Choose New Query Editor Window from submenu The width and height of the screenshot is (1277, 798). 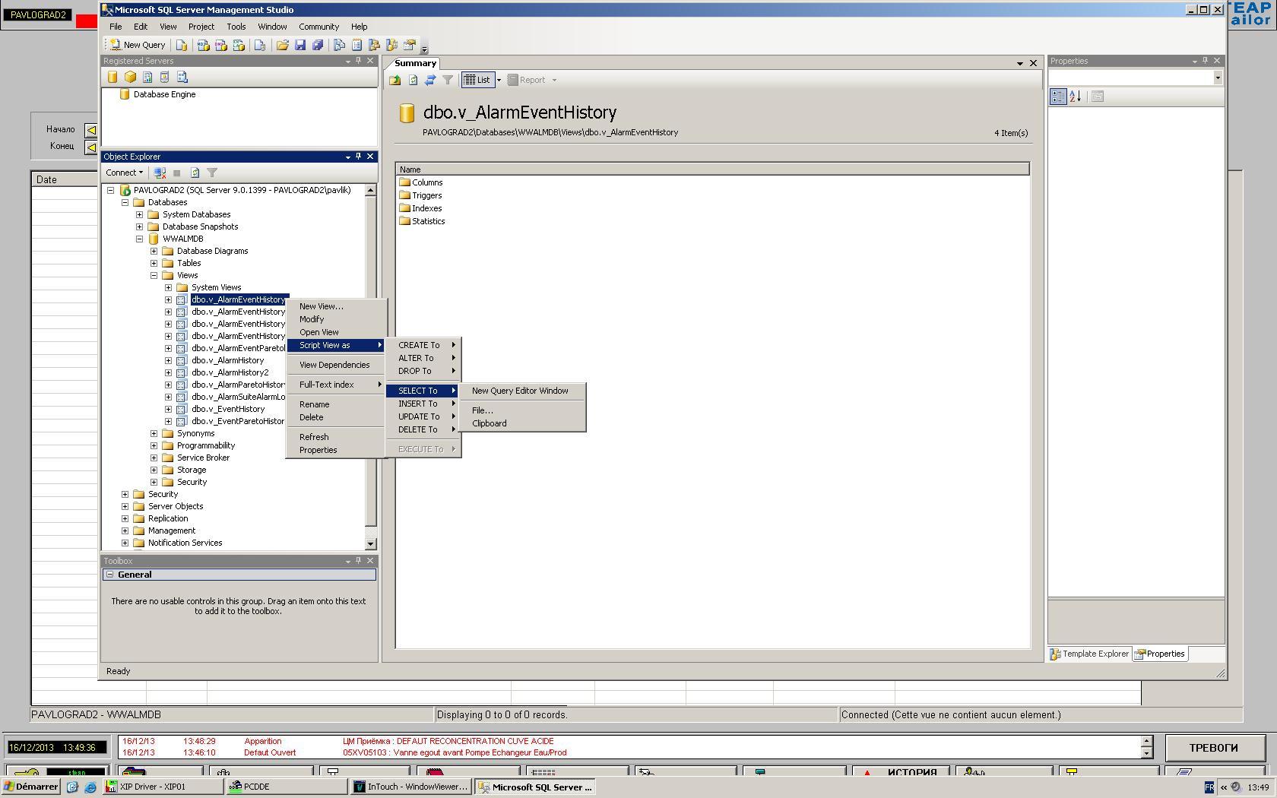point(520,391)
